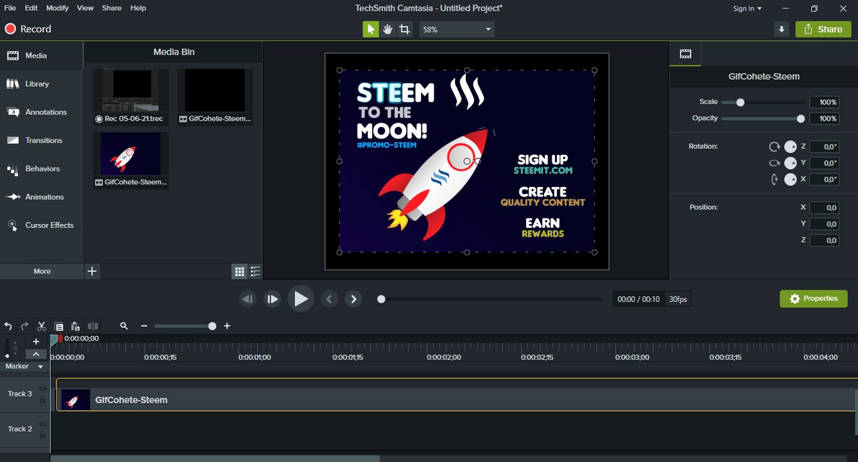
Task: Adjust the X rotation dial
Action: tap(790, 179)
